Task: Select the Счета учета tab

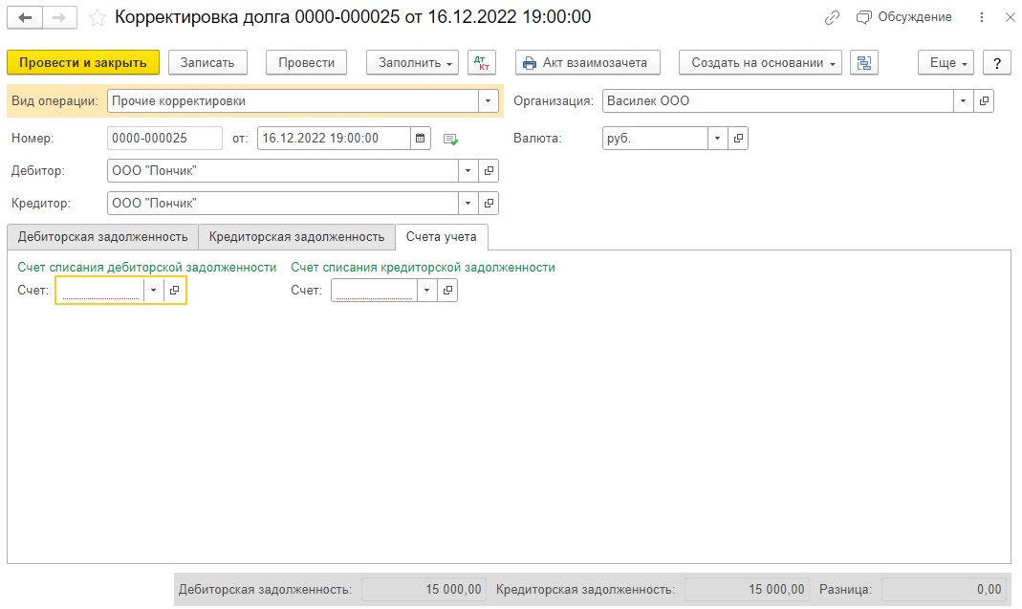Action: 442,237
